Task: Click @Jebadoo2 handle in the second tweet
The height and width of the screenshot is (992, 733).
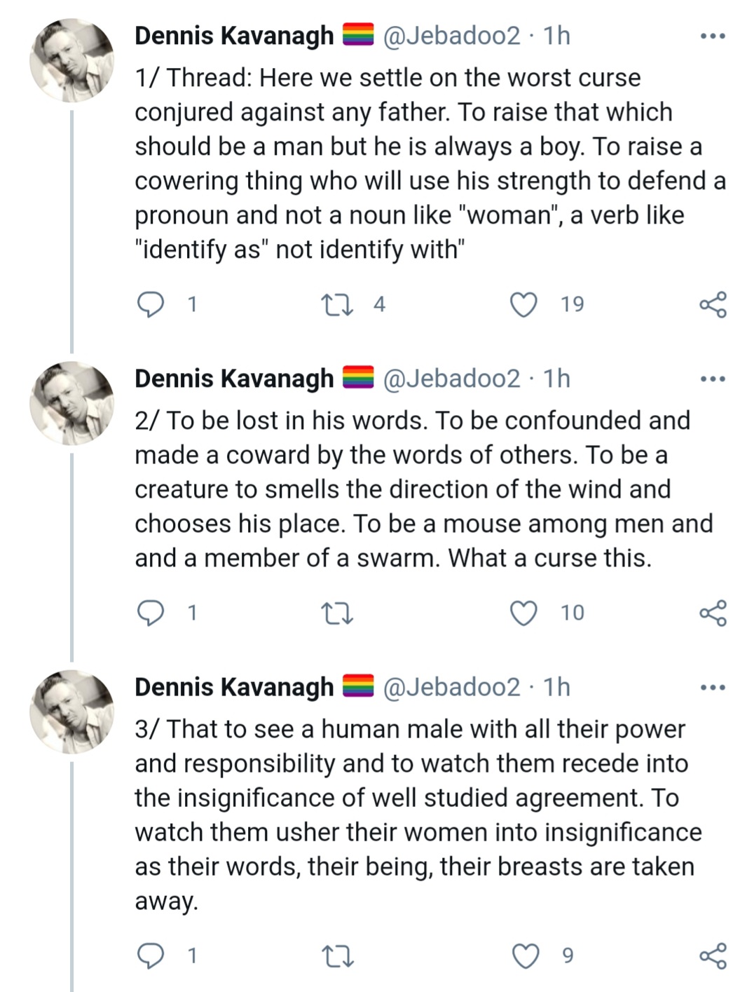Action: (451, 379)
